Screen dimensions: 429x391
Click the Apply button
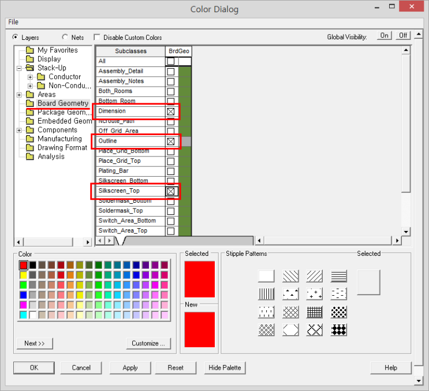pos(130,367)
